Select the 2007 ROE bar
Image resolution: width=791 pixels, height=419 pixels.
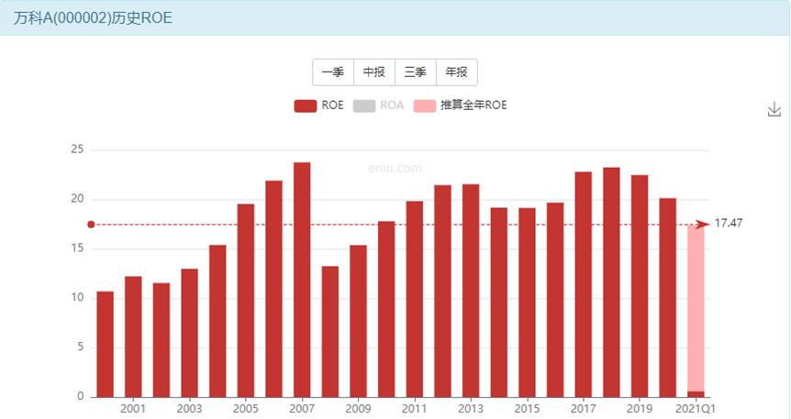tap(302, 280)
